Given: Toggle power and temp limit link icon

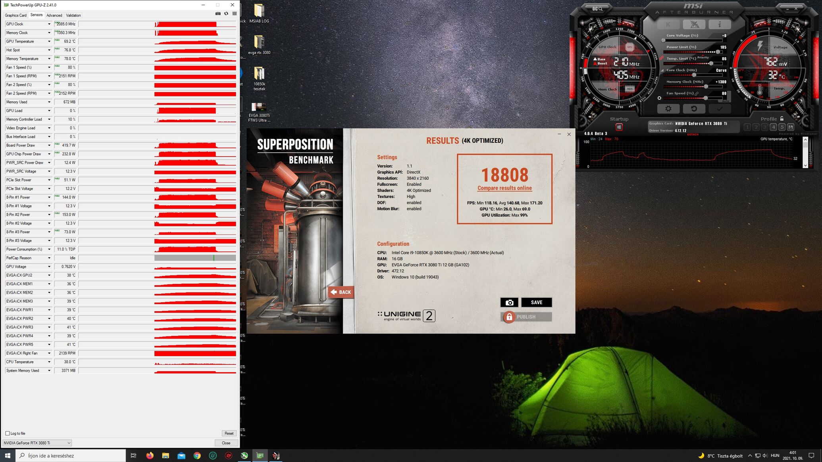Looking at the screenshot, I should click(662, 58).
